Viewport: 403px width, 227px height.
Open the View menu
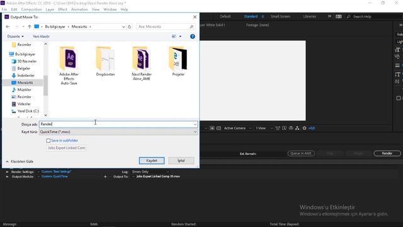pyautogui.click(x=96, y=9)
